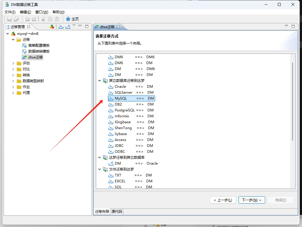302x227 pixels.
Task: Click the Cut scissors icon
Action: 43,19
